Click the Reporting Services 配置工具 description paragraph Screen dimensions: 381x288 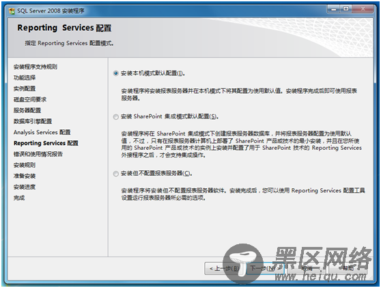(x=243, y=194)
